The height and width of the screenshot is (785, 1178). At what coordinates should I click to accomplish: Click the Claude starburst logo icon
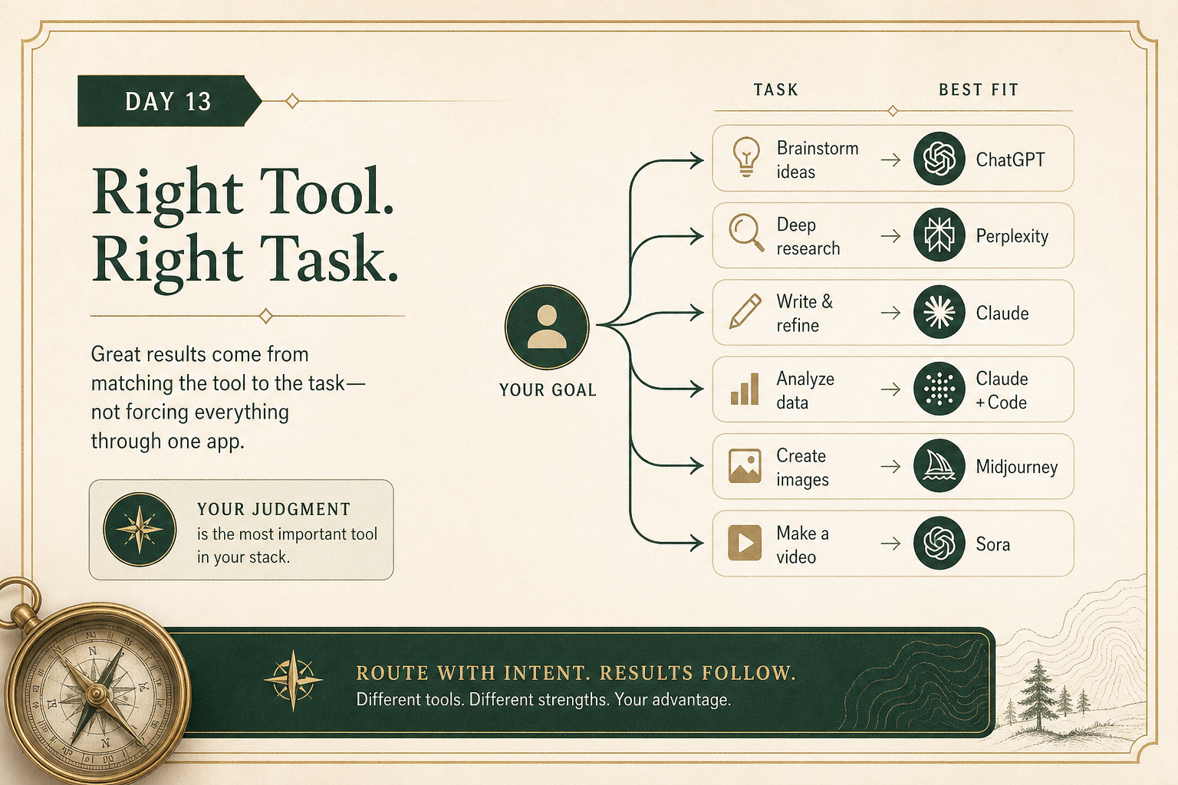[x=939, y=312]
